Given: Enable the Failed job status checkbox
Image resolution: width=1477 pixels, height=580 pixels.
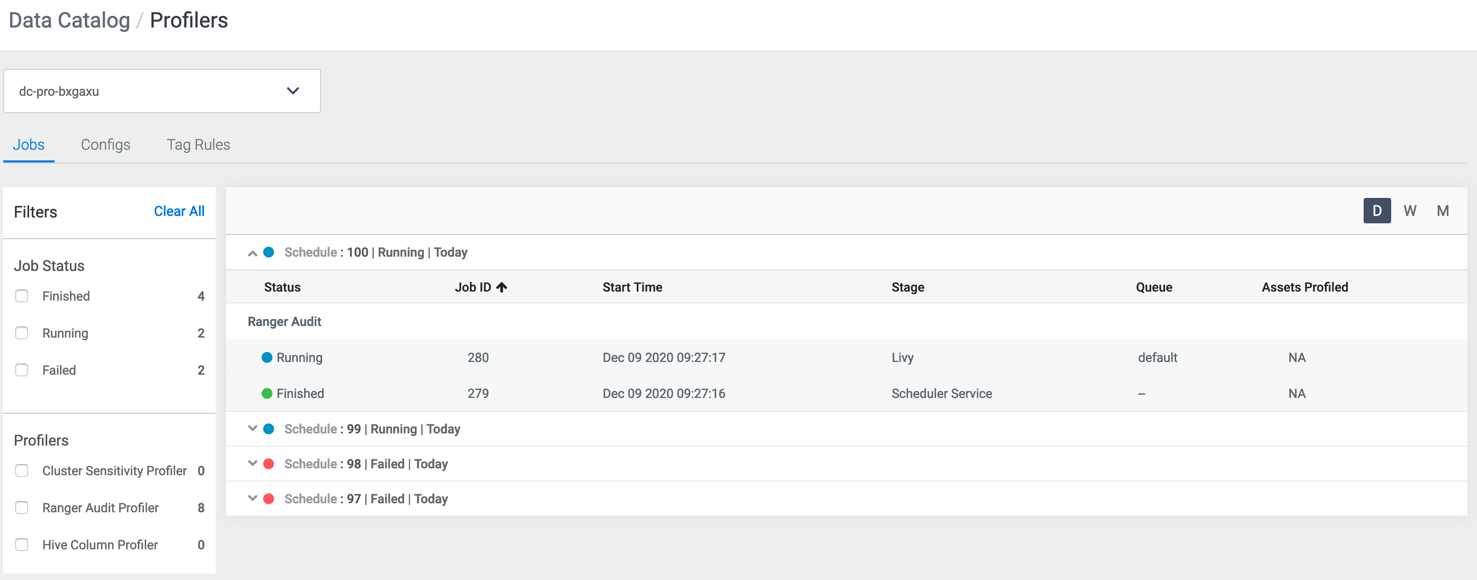Looking at the screenshot, I should 22,370.
